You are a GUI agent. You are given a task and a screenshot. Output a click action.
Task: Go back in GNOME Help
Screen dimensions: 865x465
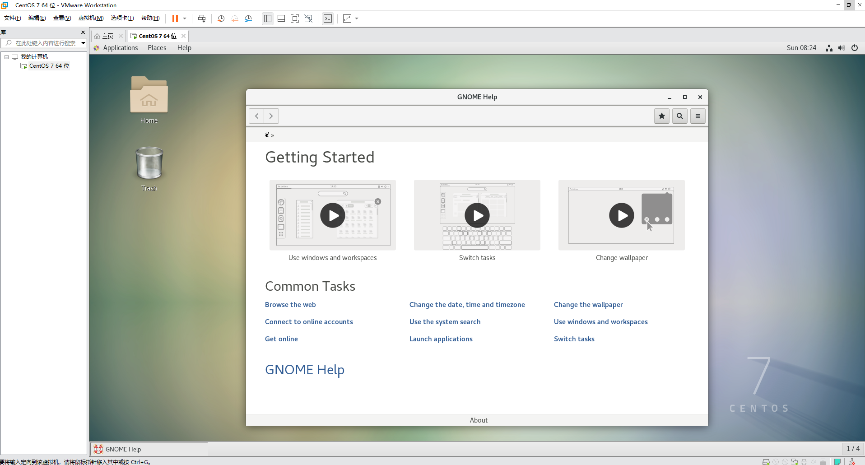pyautogui.click(x=256, y=116)
